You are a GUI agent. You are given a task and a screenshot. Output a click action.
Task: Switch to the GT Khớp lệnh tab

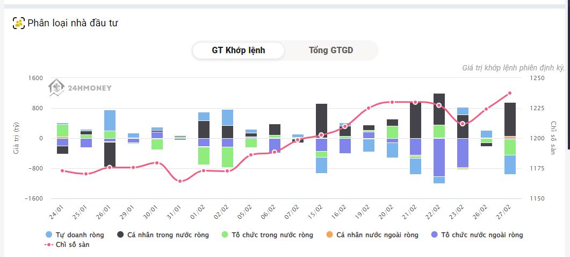[239, 51]
